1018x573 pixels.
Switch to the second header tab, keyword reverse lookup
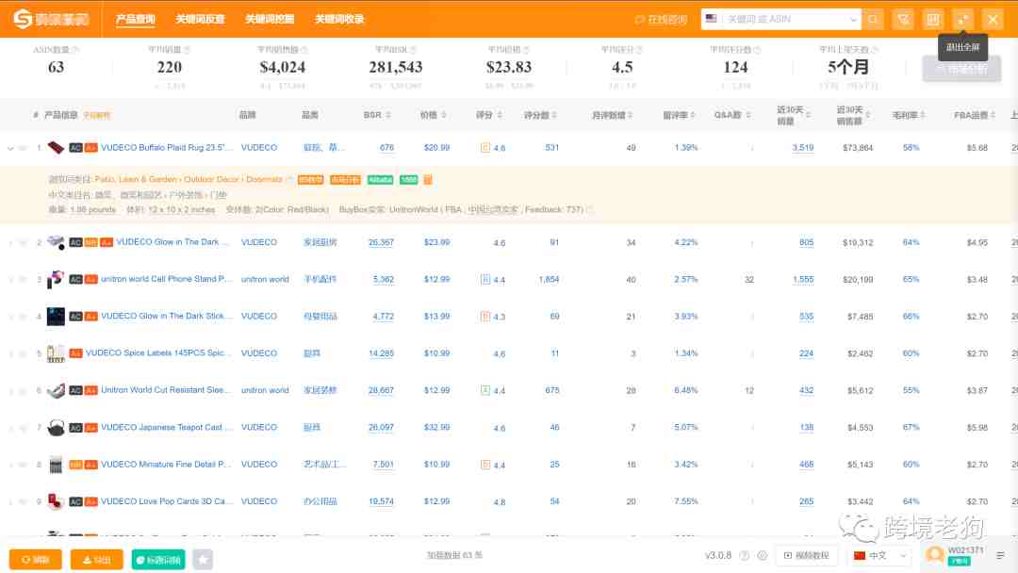(x=200, y=20)
